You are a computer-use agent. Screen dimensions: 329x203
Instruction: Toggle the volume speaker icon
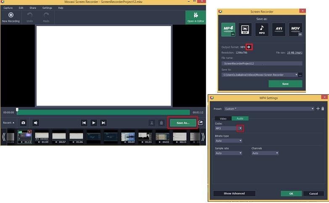click(x=36, y=123)
